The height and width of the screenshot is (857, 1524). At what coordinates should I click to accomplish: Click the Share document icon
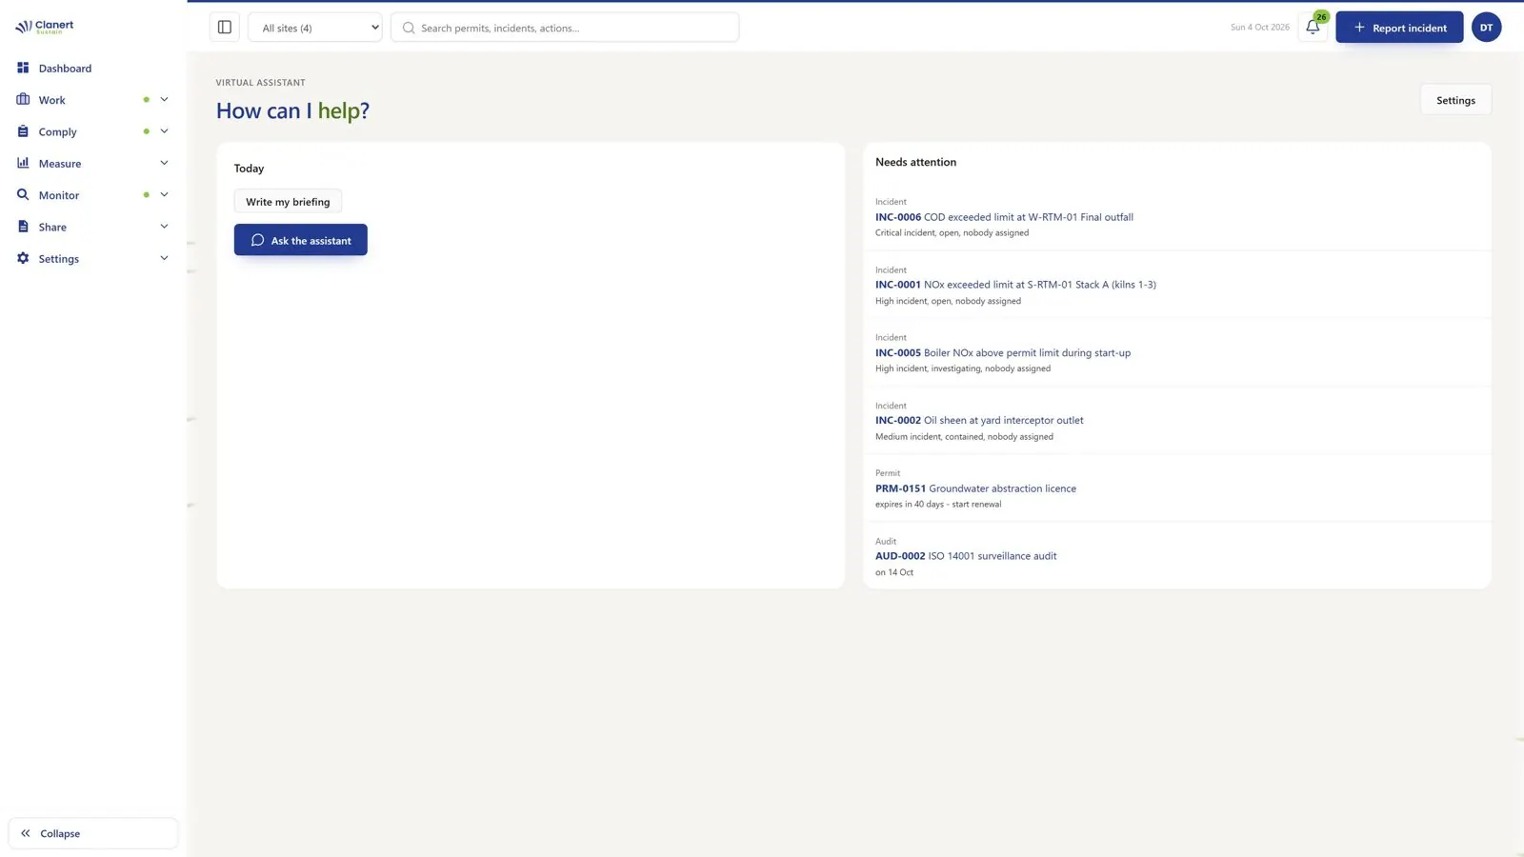(x=23, y=227)
